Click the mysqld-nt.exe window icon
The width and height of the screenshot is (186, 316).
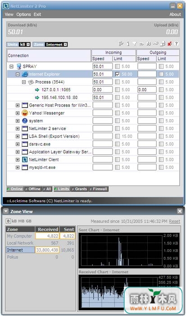(x=24, y=167)
